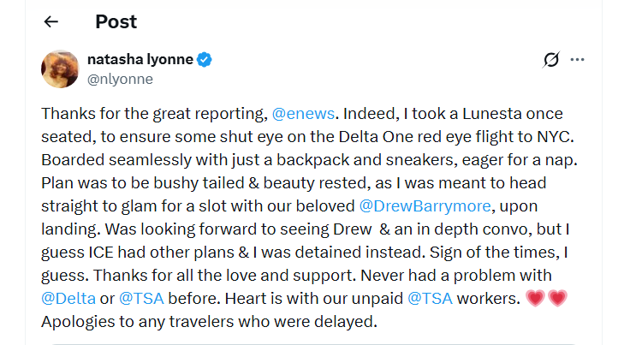
Task: Visit the @DrewBarrymore mention
Action: 424,205
